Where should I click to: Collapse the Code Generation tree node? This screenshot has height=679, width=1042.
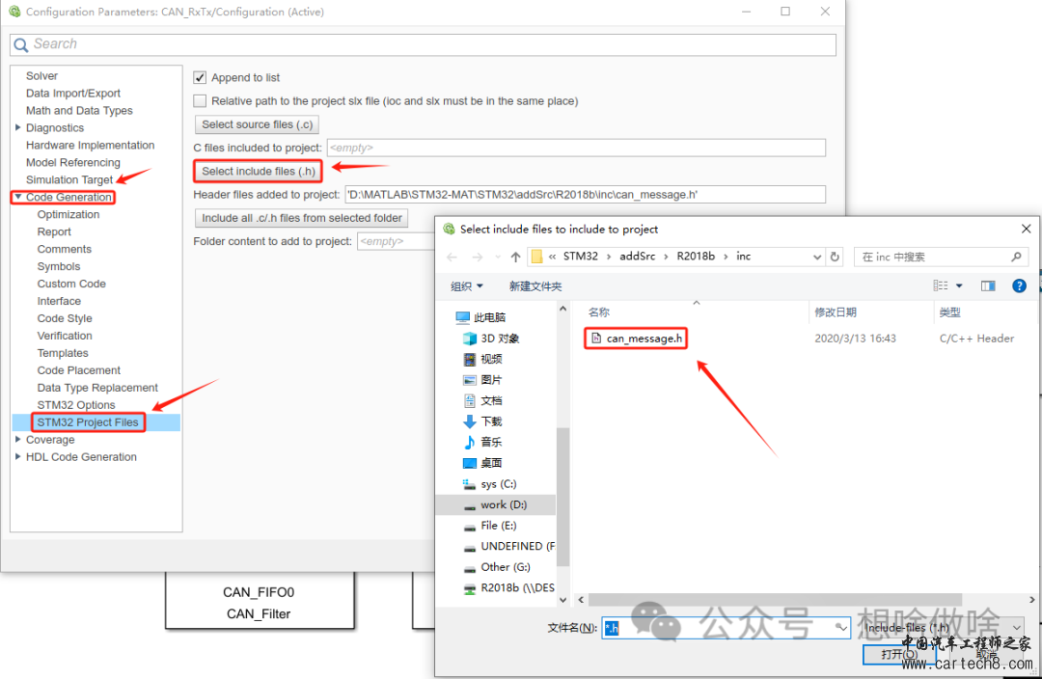[x=18, y=198]
